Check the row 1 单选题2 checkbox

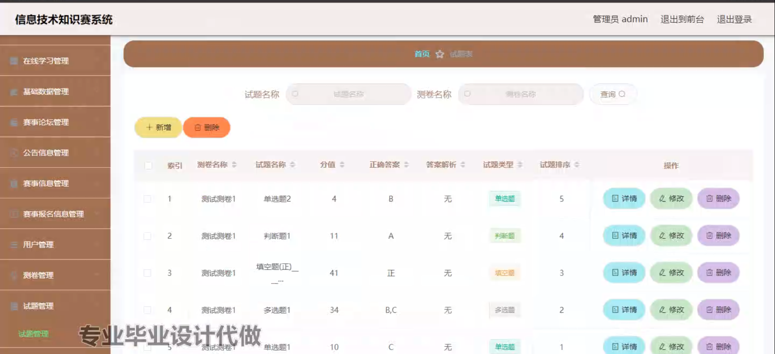coord(147,199)
